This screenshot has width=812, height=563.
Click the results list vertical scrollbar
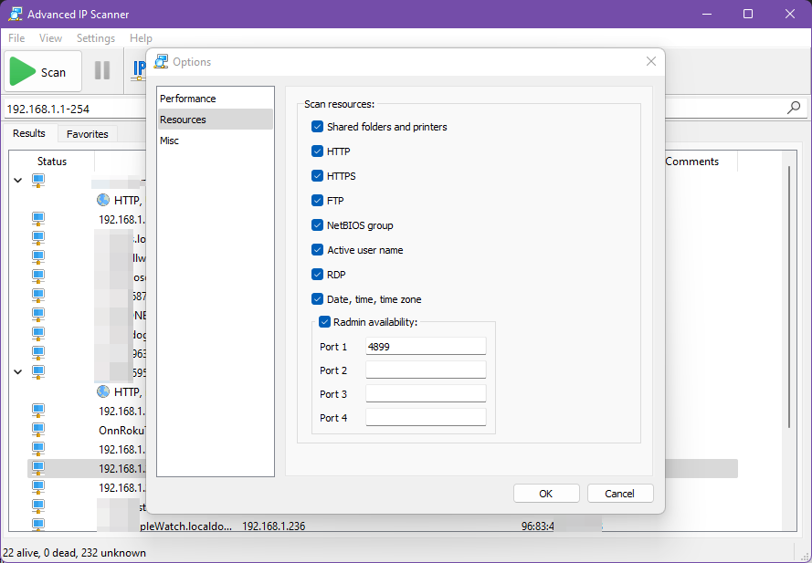pyautogui.click(x=789, y=297)
